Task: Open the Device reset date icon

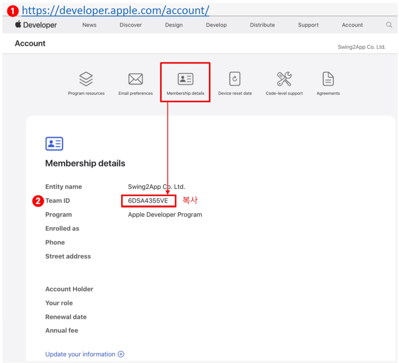Action: pos(235,79)
